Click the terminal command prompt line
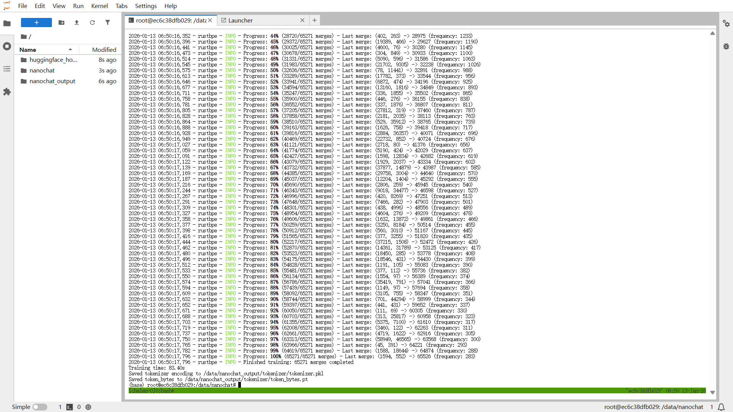733x412 pixels. (x=185, y=385)
